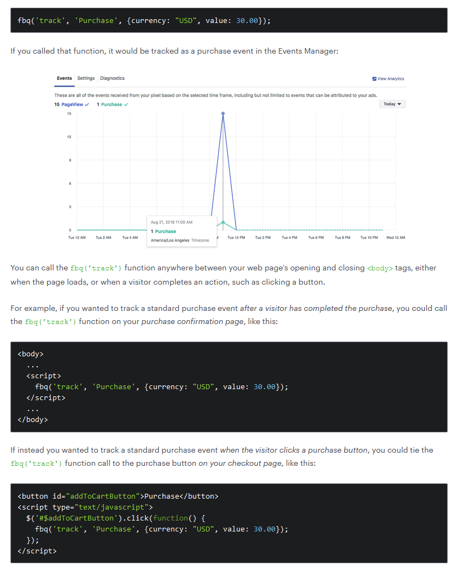Image resolution: width=457 pixels, height=572 pixels.
Task: Toggle the PageView series checkmark
Action: click(87, 105)
